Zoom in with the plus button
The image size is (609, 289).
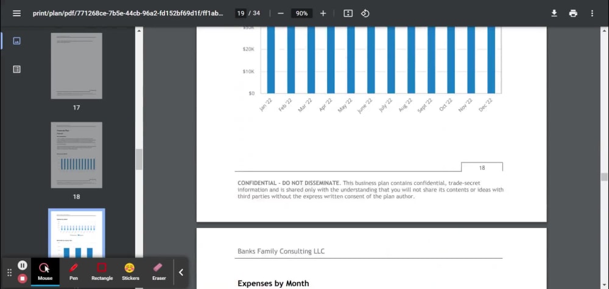click(x=323, y=13)
